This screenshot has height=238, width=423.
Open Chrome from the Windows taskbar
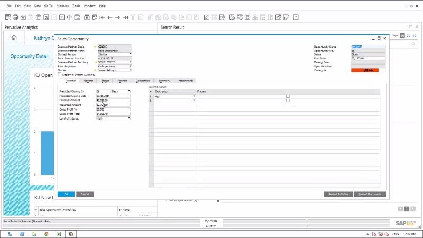(x=46, y=233)
